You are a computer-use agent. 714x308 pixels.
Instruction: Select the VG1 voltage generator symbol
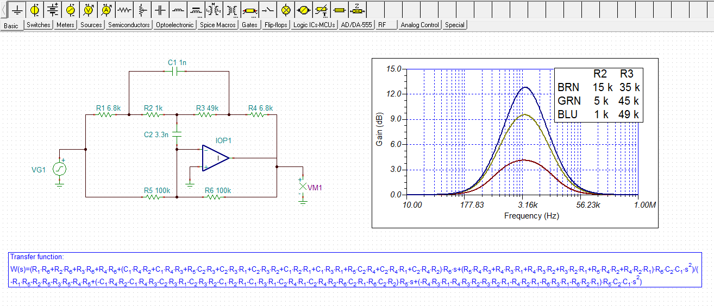[60, 170]
